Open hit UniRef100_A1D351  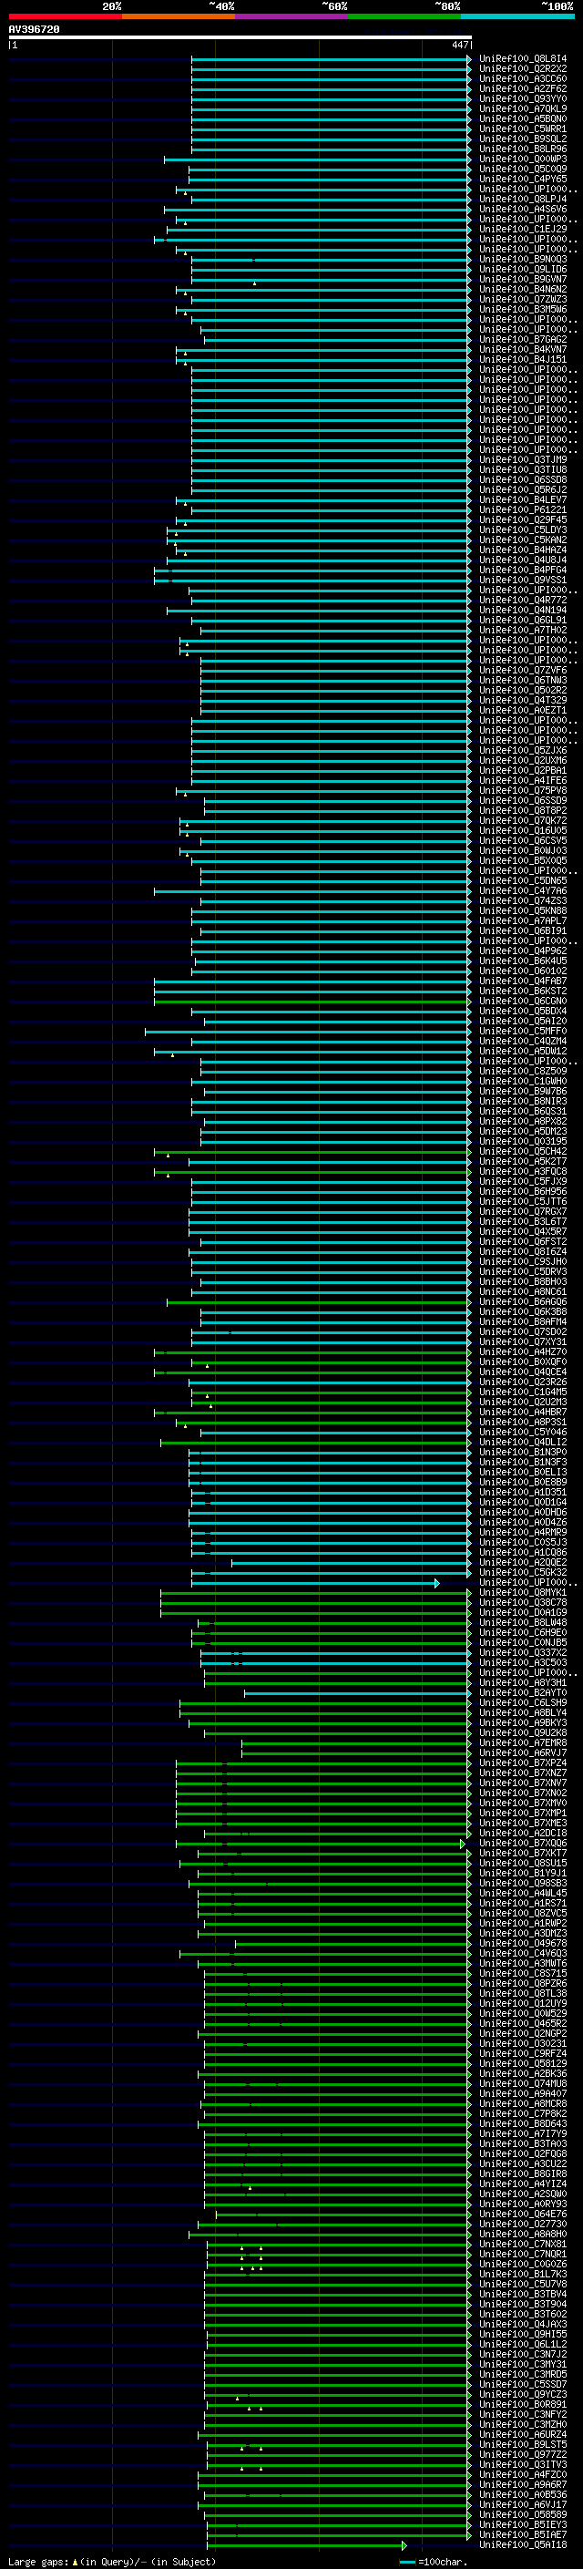click(523, 1492)
